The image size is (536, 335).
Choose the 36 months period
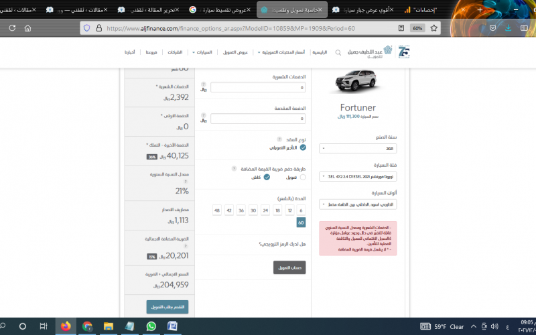[x=241, y=210]
